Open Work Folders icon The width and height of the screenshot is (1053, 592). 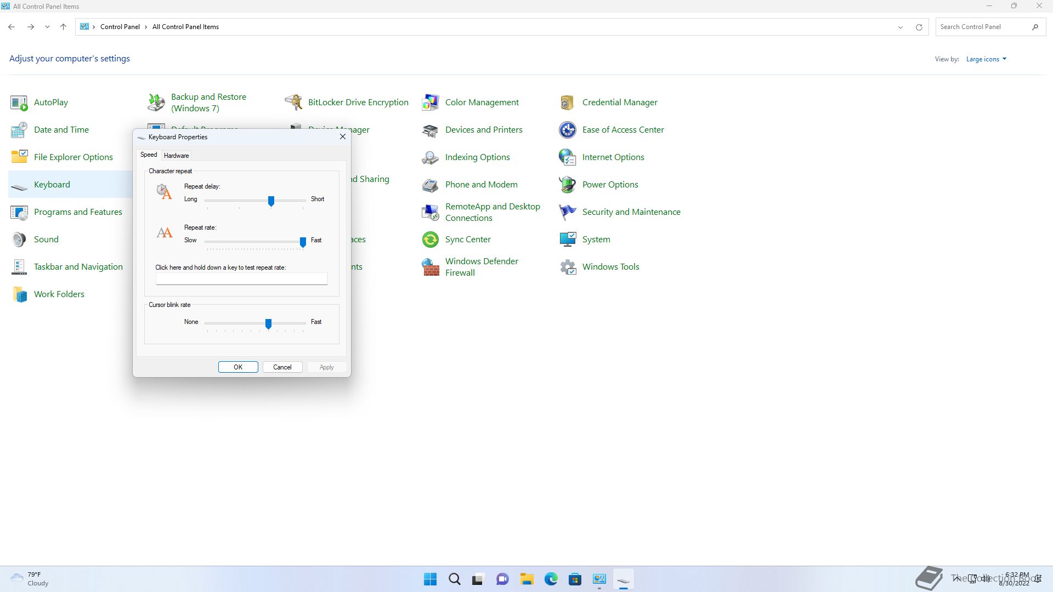tap(19, 294)
